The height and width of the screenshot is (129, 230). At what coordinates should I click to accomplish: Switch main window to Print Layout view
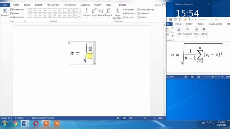point(124,118)
